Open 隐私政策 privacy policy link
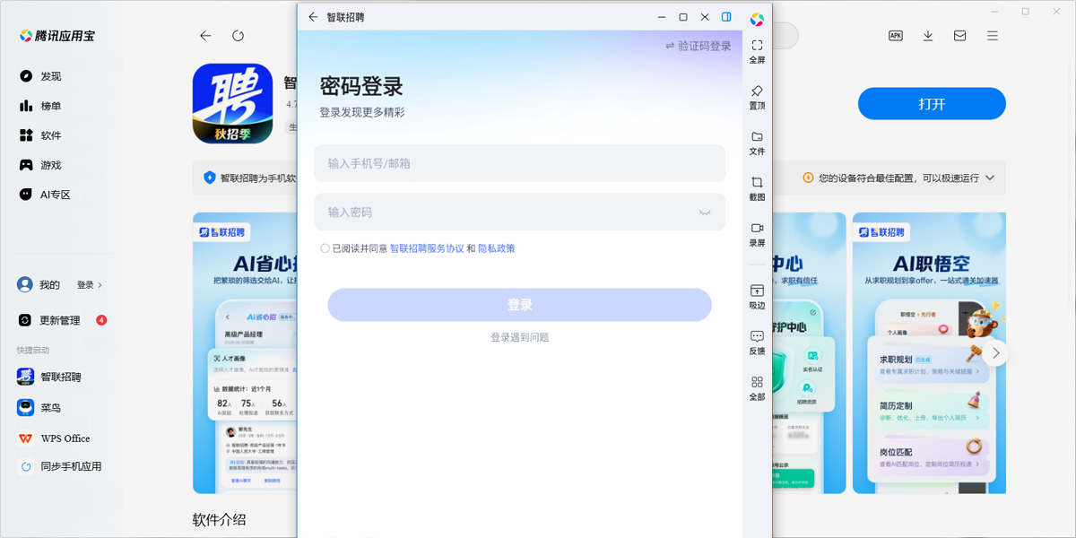 pos(497,248)
